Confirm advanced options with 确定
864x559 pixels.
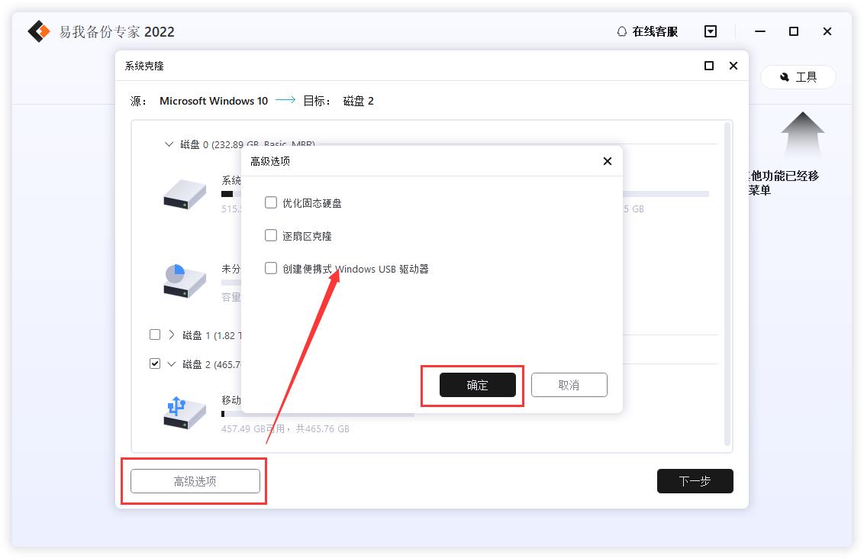478,385
